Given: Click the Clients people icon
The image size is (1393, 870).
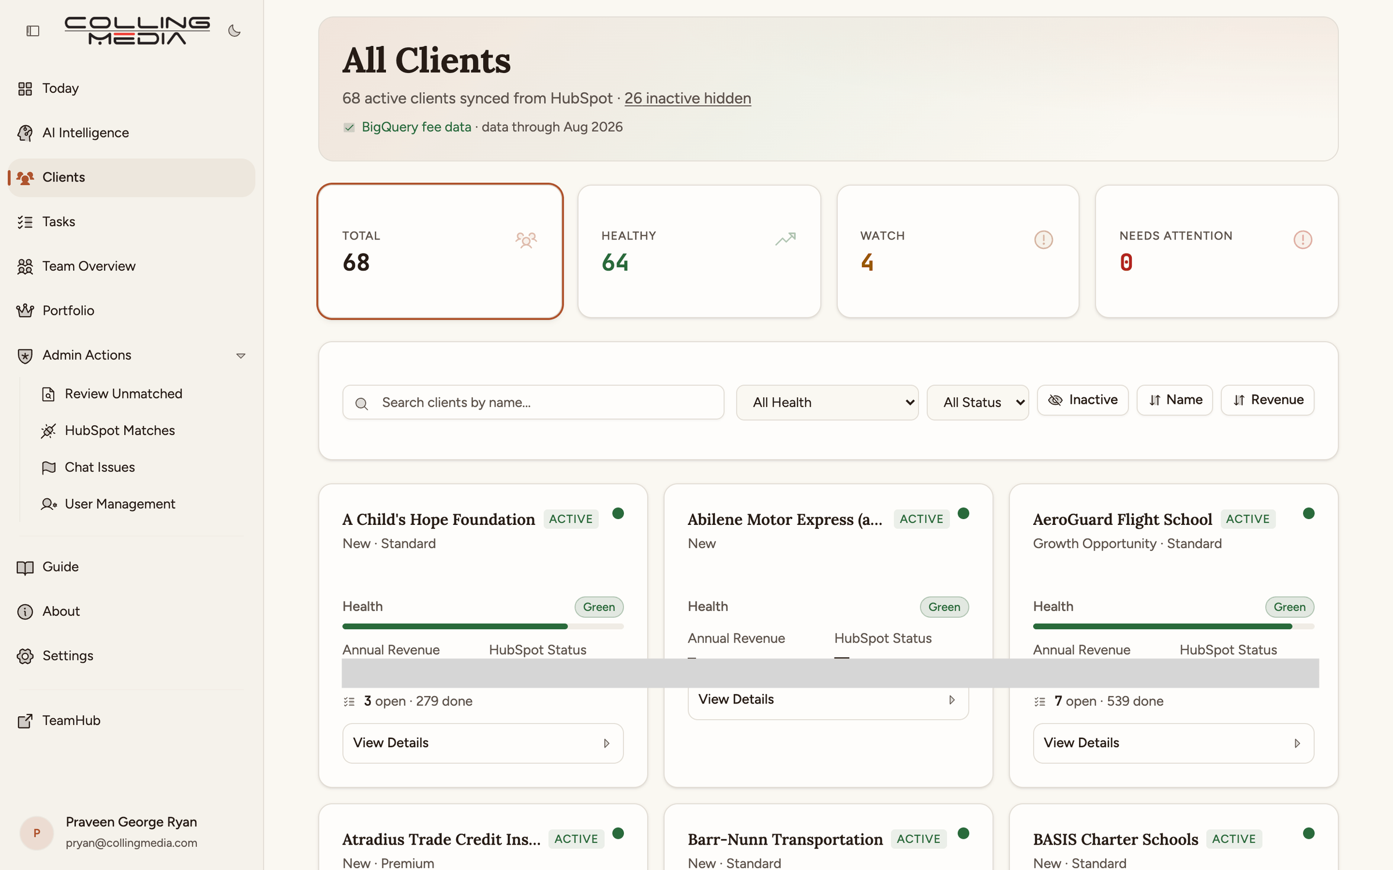Looking at the screenshot, I should (25, 177).
